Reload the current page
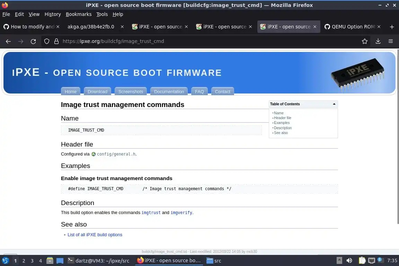The width and height of the screenshot is (399, 266). [33, 41]
